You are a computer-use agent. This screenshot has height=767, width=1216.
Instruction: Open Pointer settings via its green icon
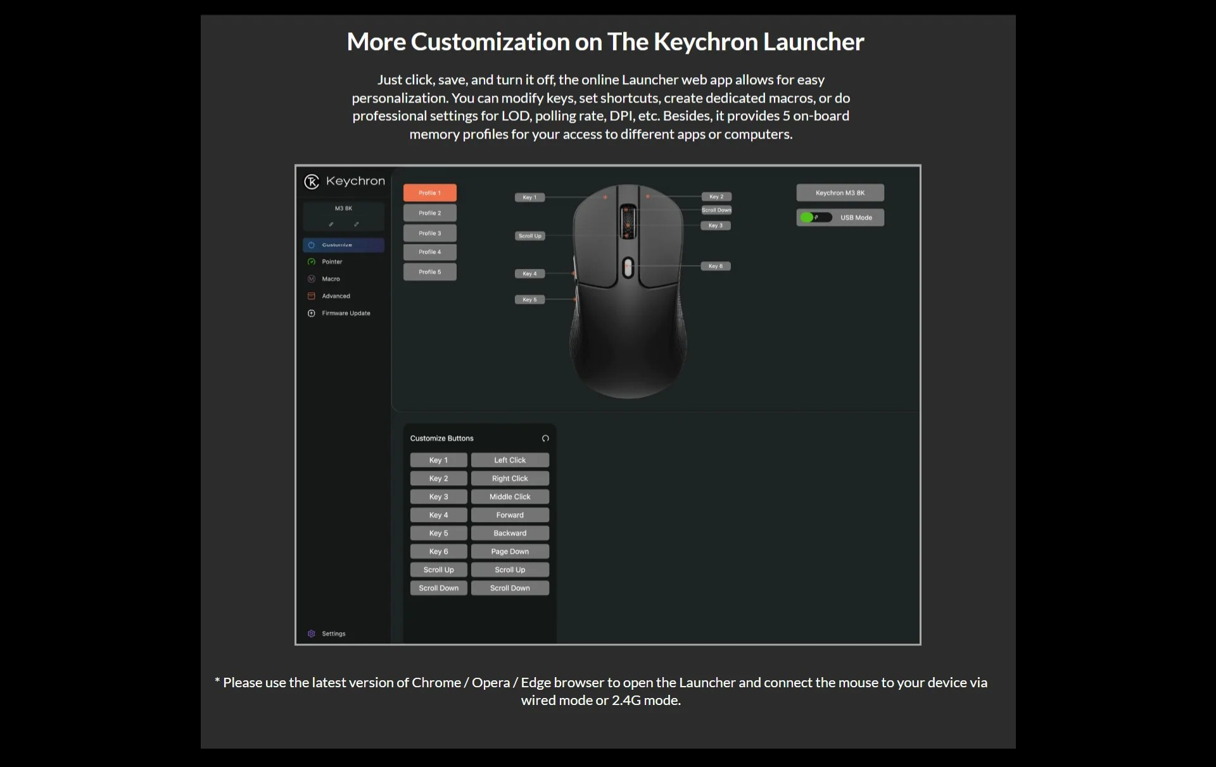point(311,261)
